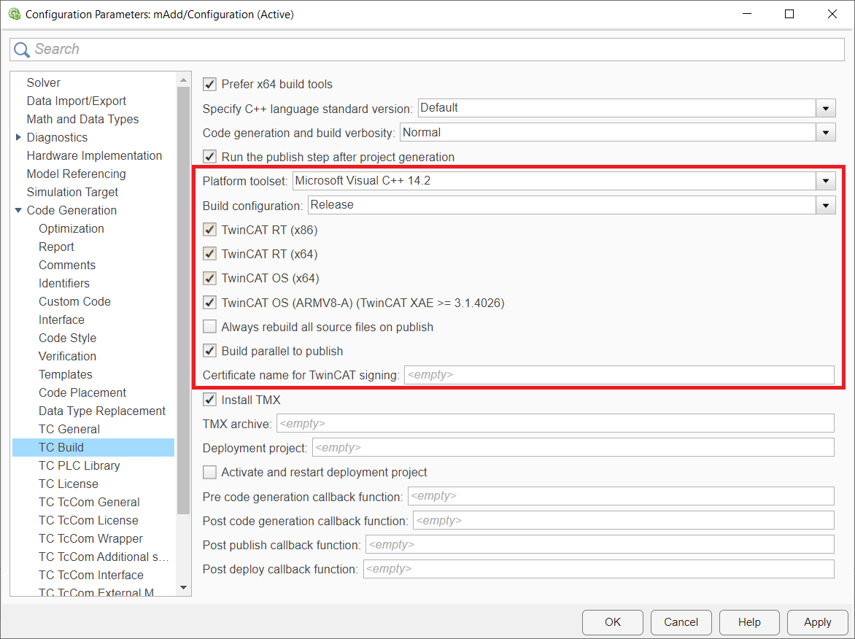Toggle Run the publish step after project generation
The image size is (855, 639).
(209, 157)
